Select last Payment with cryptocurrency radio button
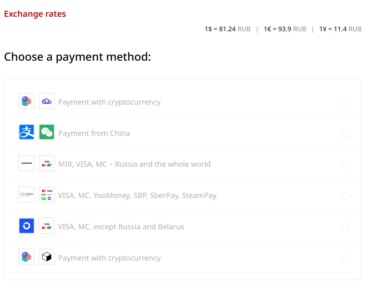 click(346, 259)
